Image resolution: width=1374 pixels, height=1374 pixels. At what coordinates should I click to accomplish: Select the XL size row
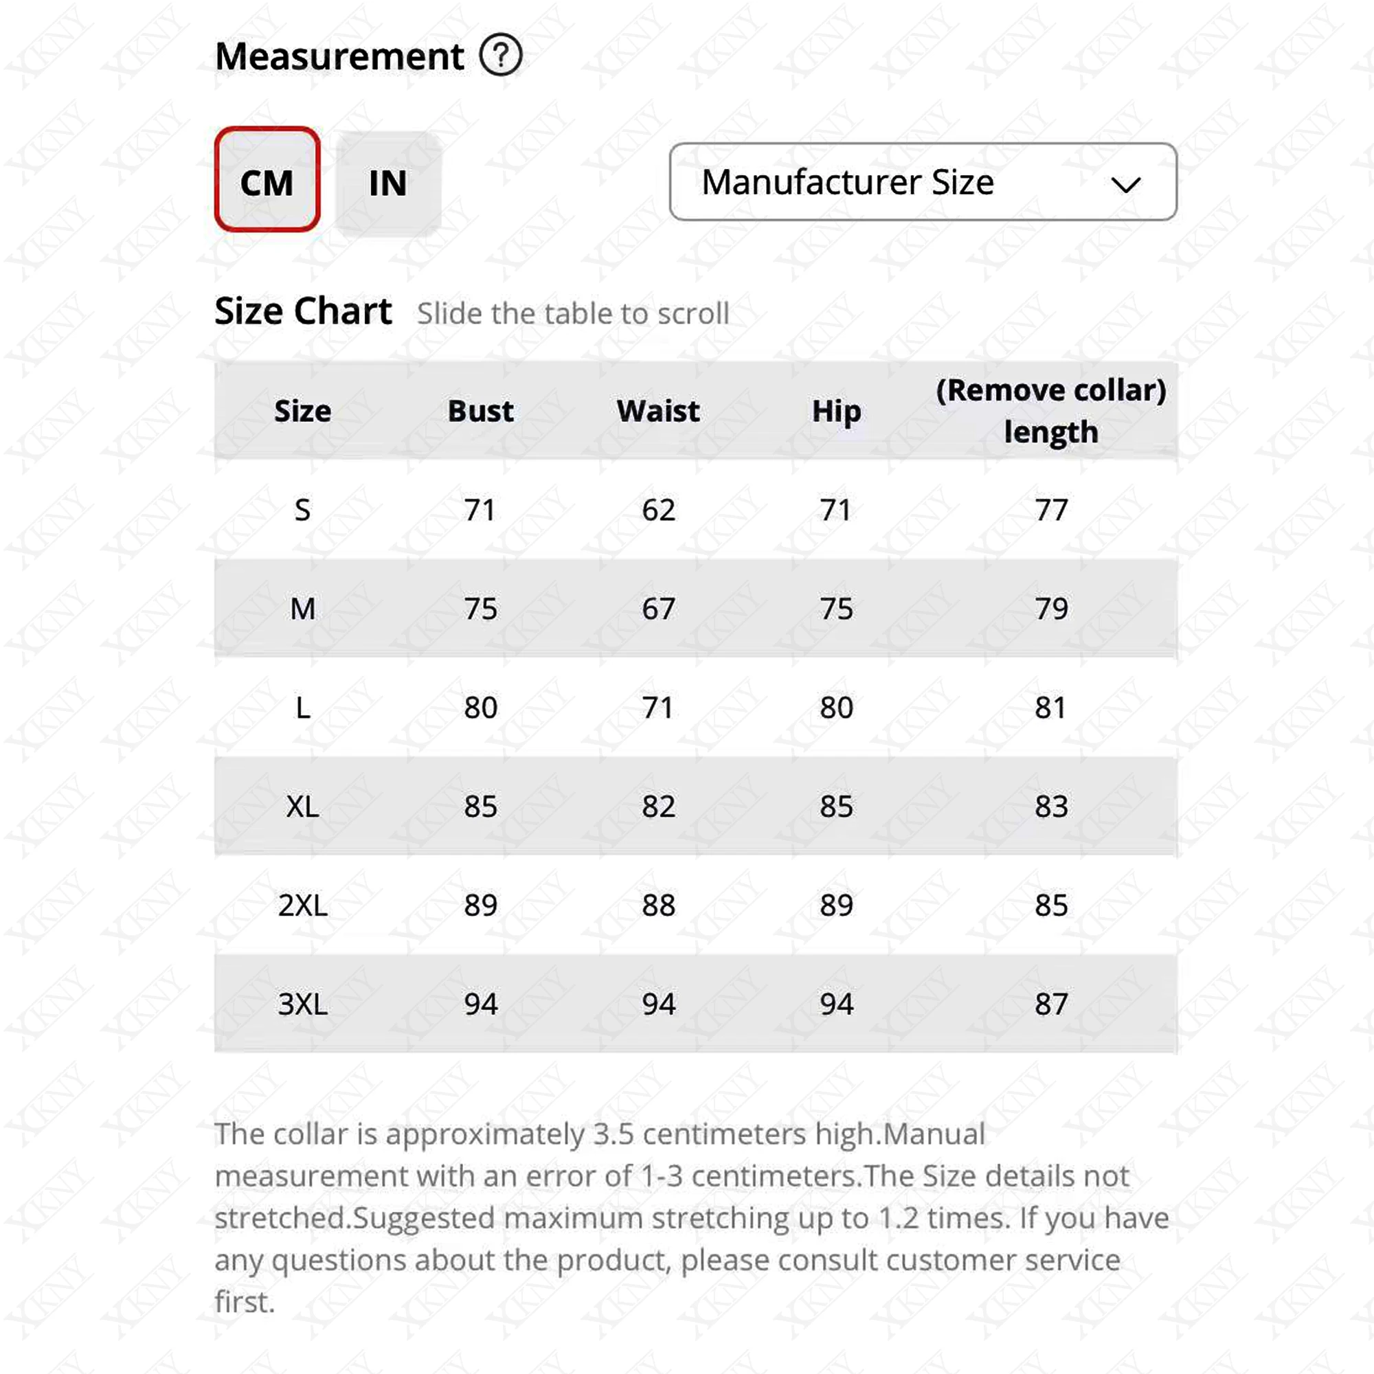pos(695,807)
